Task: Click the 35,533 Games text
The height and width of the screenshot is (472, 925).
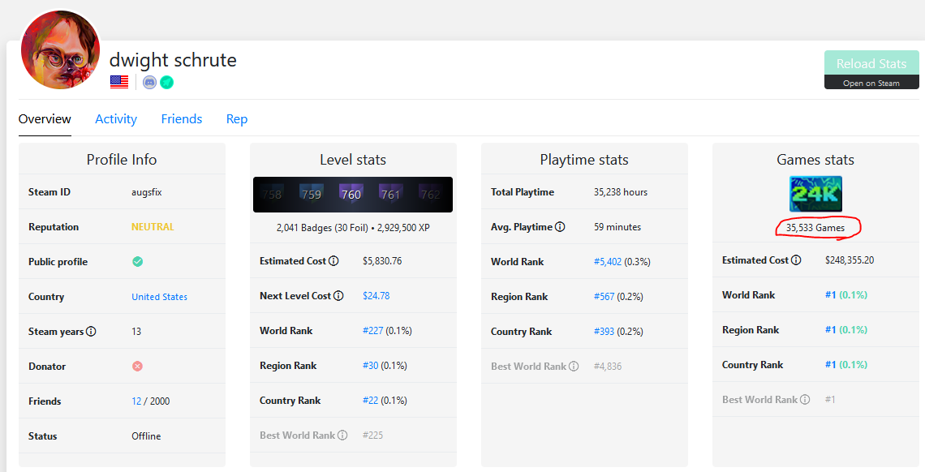Action: (815, 227)
